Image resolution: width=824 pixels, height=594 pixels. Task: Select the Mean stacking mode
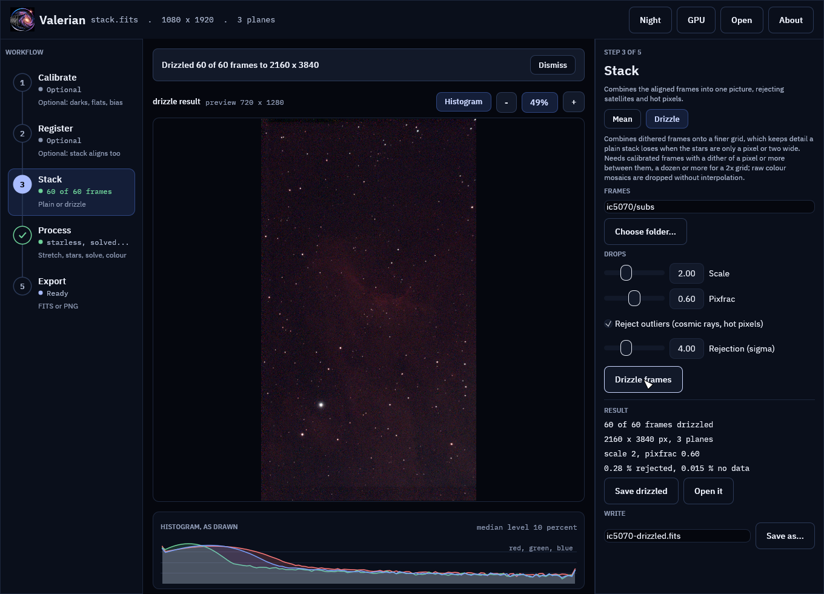622,119
